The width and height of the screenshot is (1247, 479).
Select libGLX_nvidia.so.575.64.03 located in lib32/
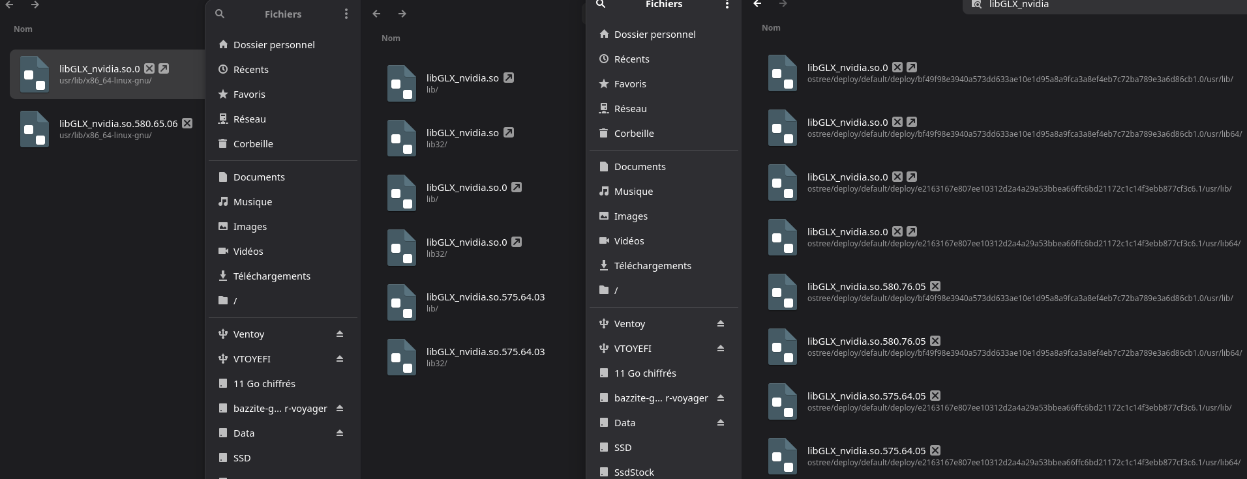click(x=485, y=352)
